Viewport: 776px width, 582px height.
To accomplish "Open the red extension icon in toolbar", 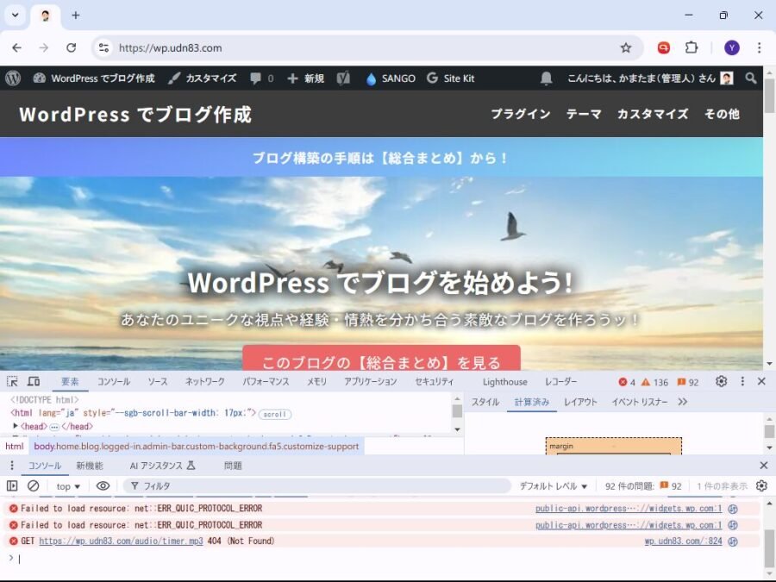I will tap(664, 47).
